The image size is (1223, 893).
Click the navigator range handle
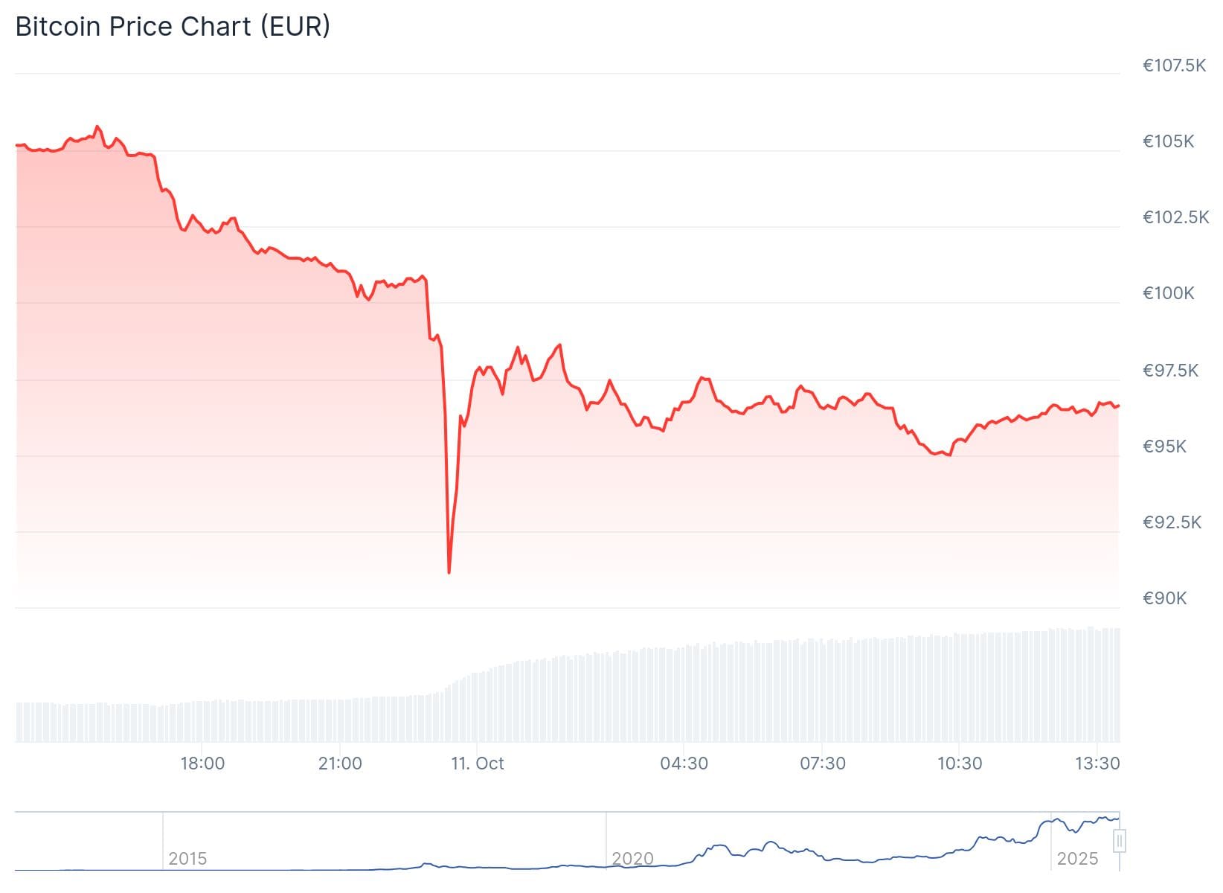click(1120, 841)
